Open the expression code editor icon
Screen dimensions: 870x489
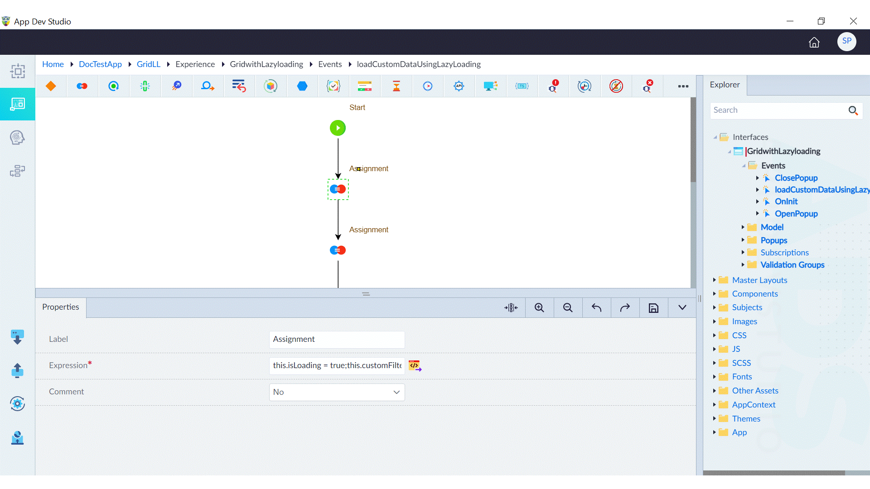pyautogui.click(x=415, y=365)
